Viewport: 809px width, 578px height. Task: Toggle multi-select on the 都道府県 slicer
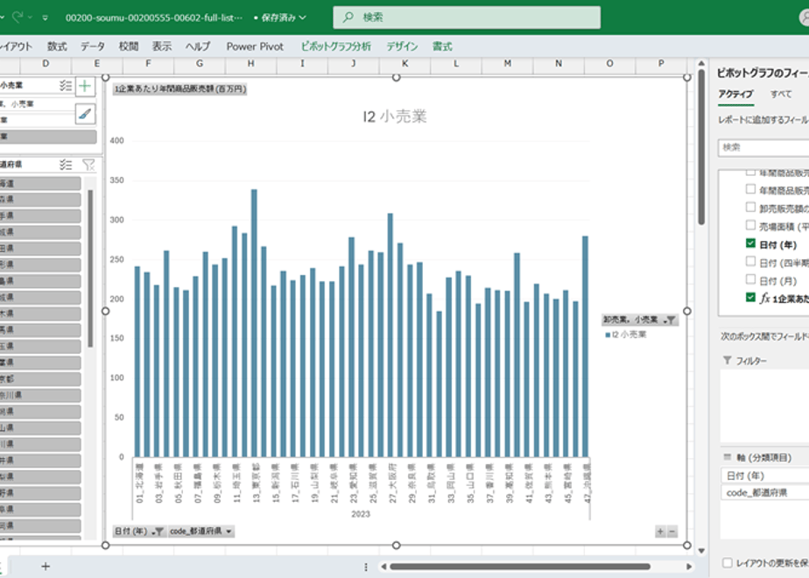(x=66, y=165)
